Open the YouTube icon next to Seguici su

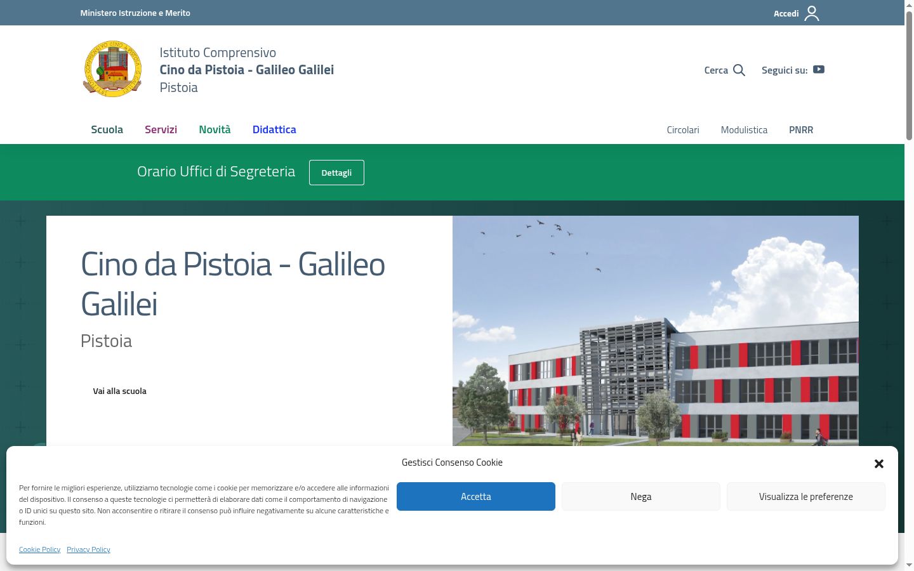pyautogui.click(x=819, y=70)
